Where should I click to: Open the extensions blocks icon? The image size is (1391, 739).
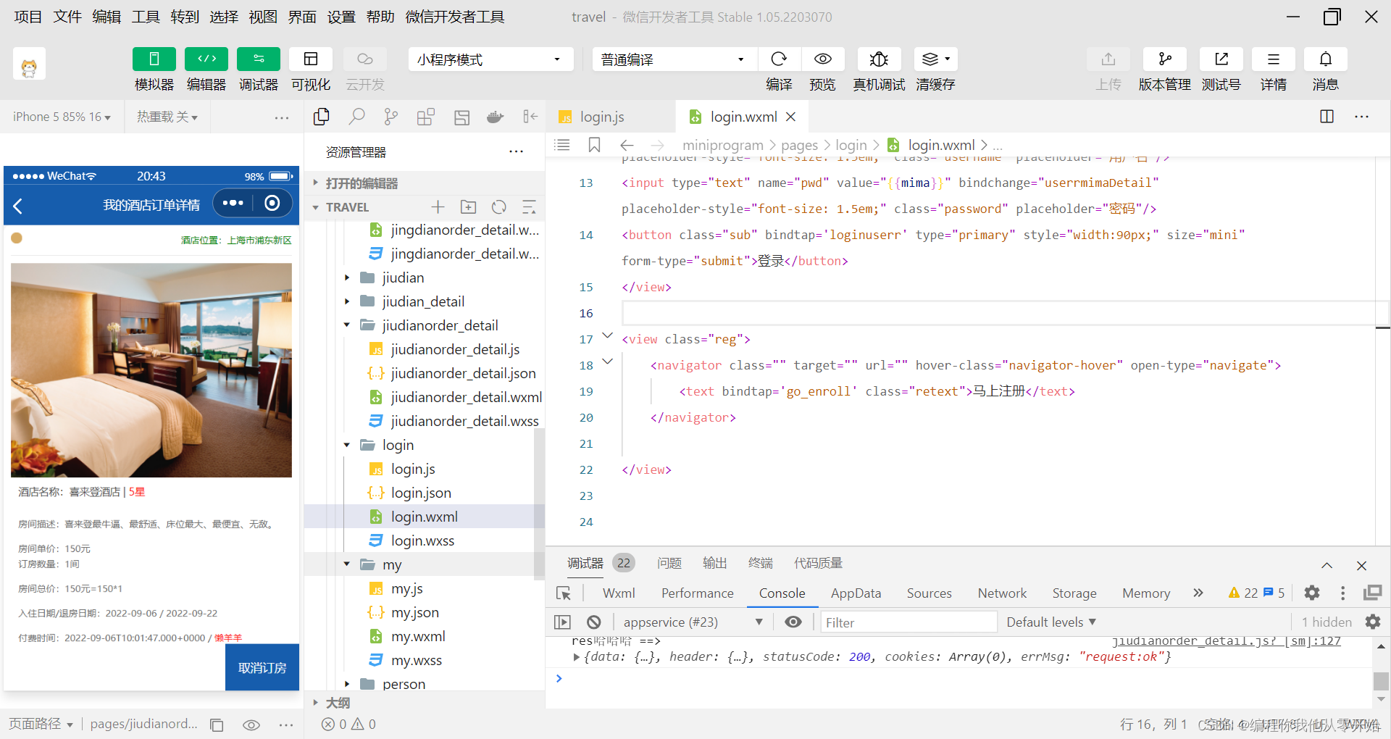tap(426, 117)
